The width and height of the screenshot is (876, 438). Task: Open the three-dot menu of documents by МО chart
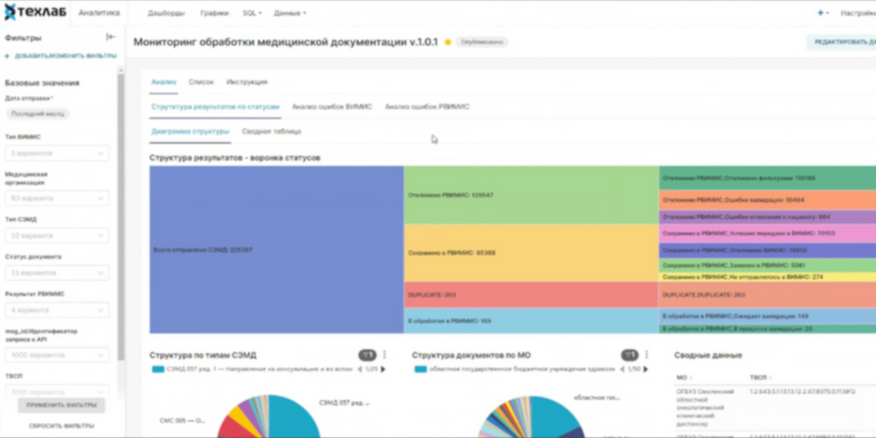pos(647,355)
